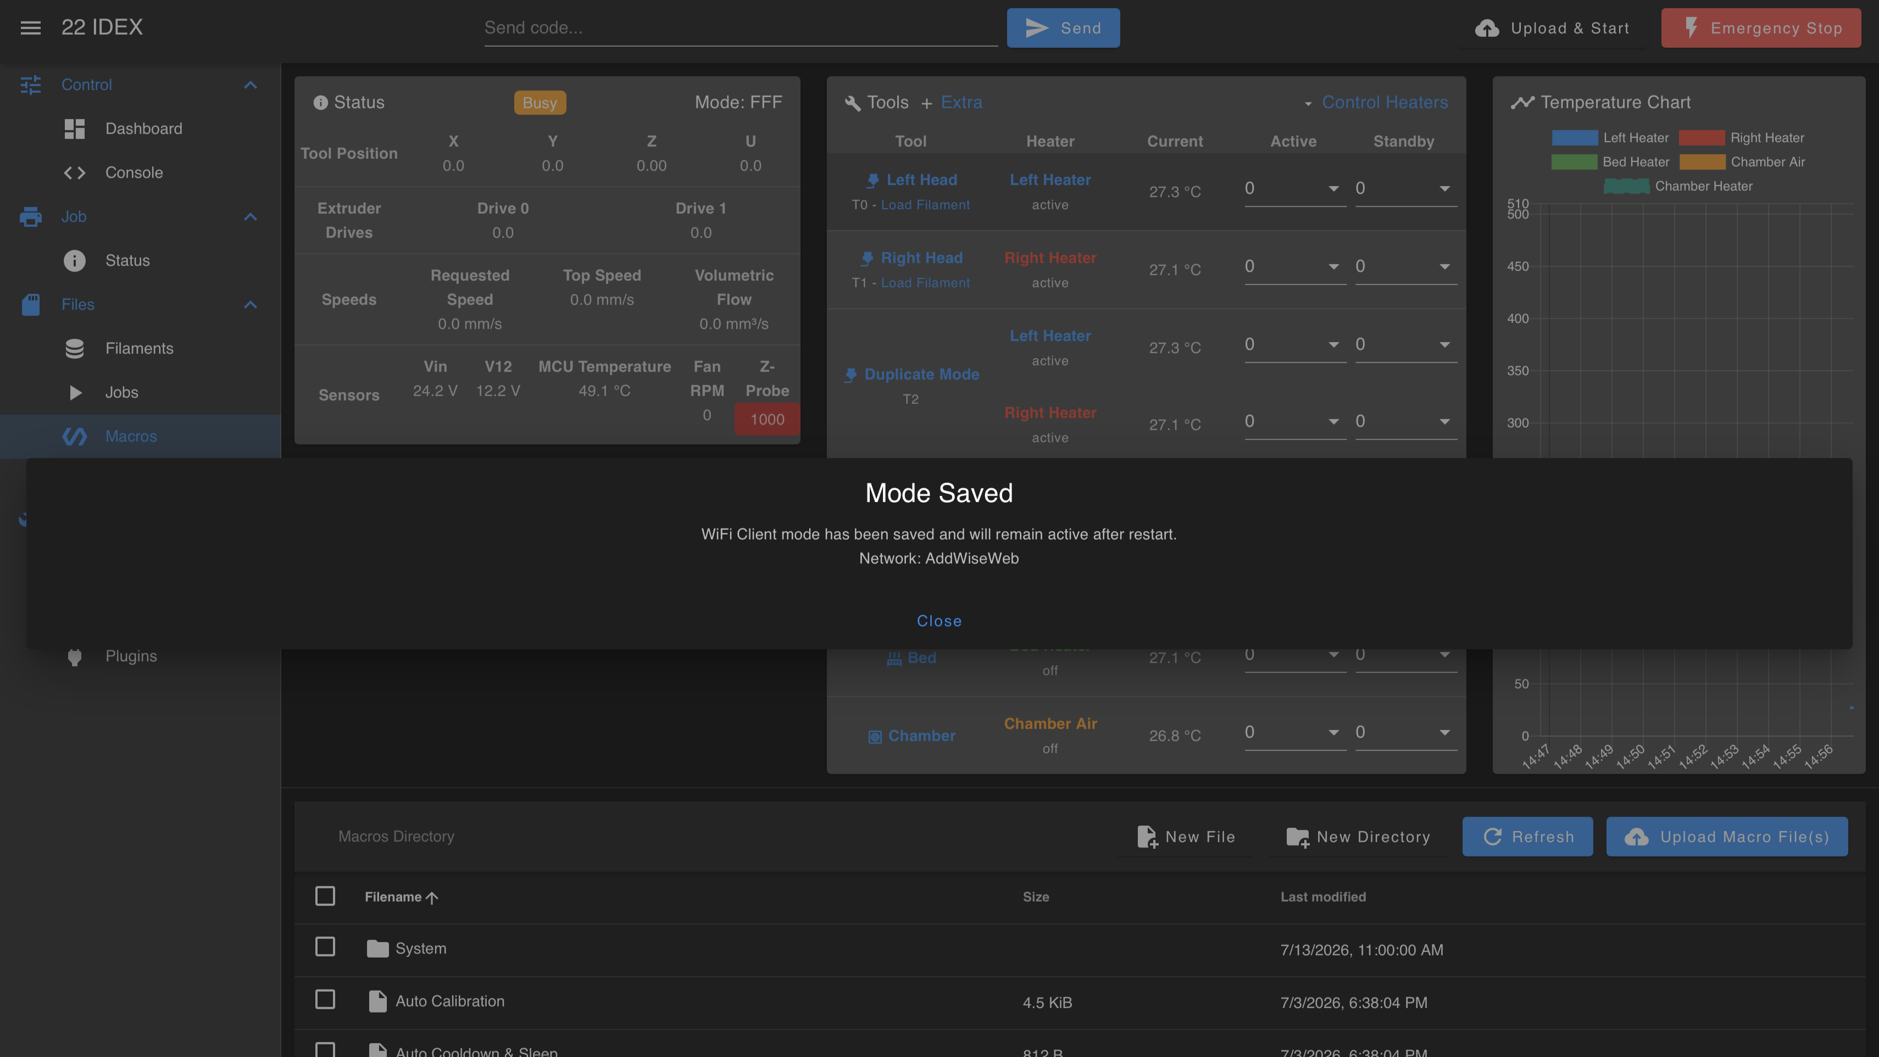Image resolution: width=1879 pixels, height=1057 pixels.
Task: Toggle Right Heater in chart legend
Action: point(1741,138)
